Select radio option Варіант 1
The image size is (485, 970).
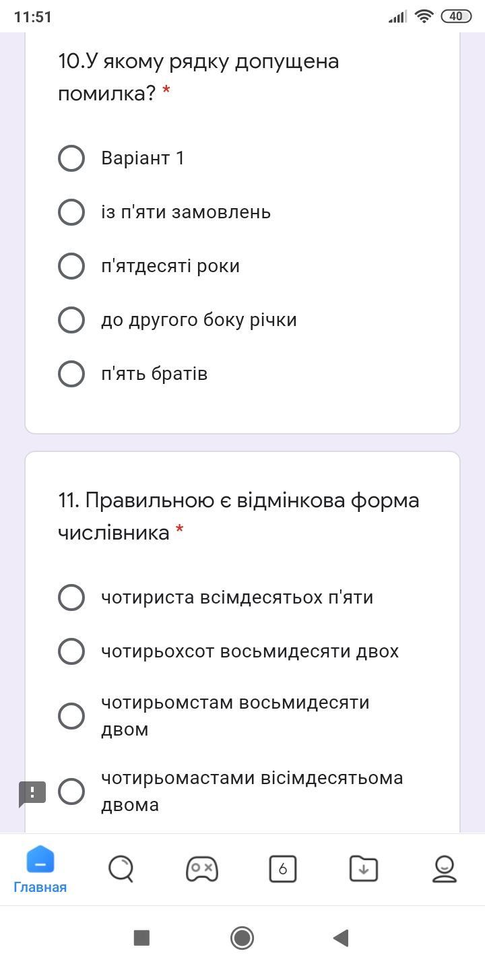coord(71,158)
